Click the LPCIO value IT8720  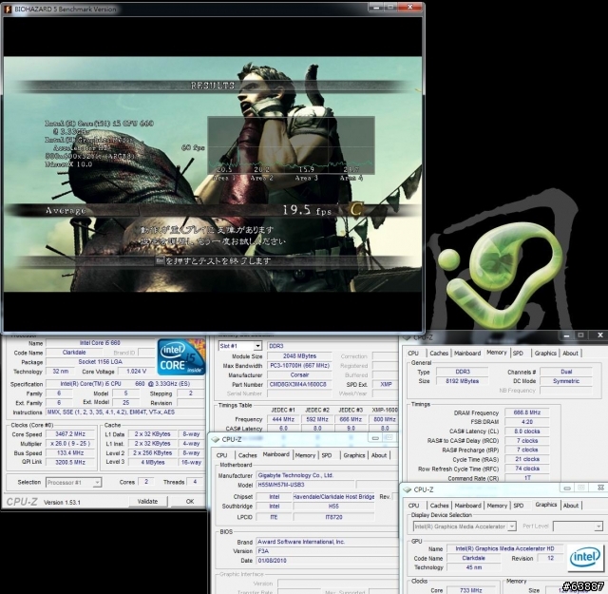pos(333,517)
